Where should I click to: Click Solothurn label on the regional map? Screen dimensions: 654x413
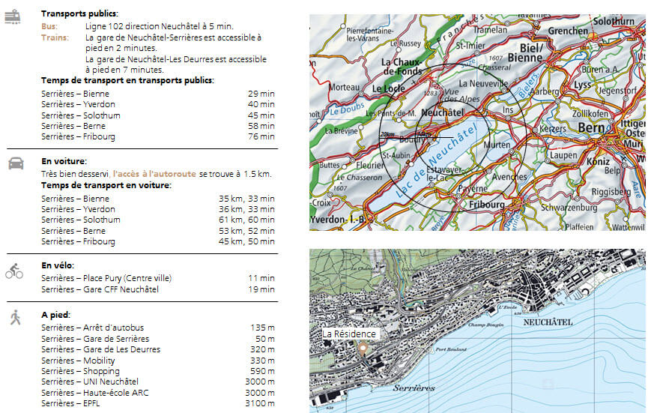click(614, 21)
